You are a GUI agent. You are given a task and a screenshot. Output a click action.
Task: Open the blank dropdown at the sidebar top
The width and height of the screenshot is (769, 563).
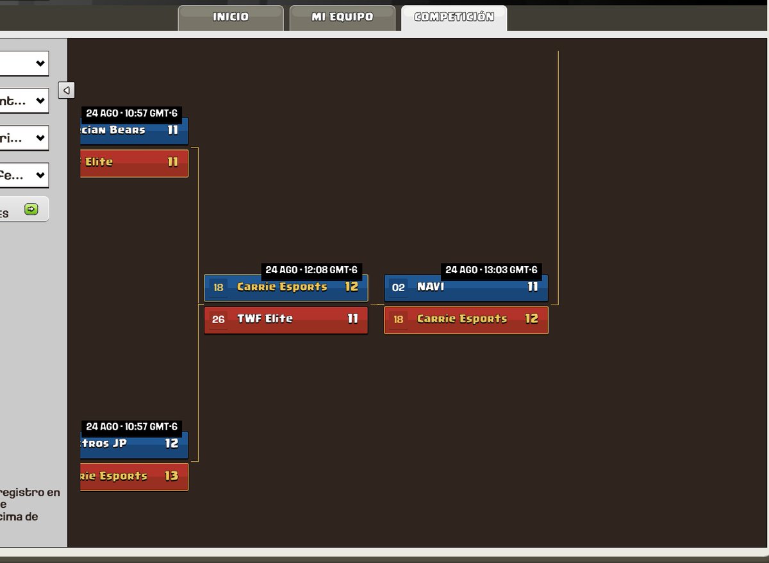coord(24,63)
